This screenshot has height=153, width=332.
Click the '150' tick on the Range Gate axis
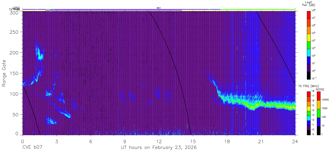15,73
